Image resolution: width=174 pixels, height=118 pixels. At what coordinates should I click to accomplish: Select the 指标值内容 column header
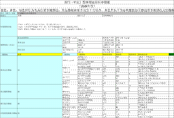coord(153,54)
